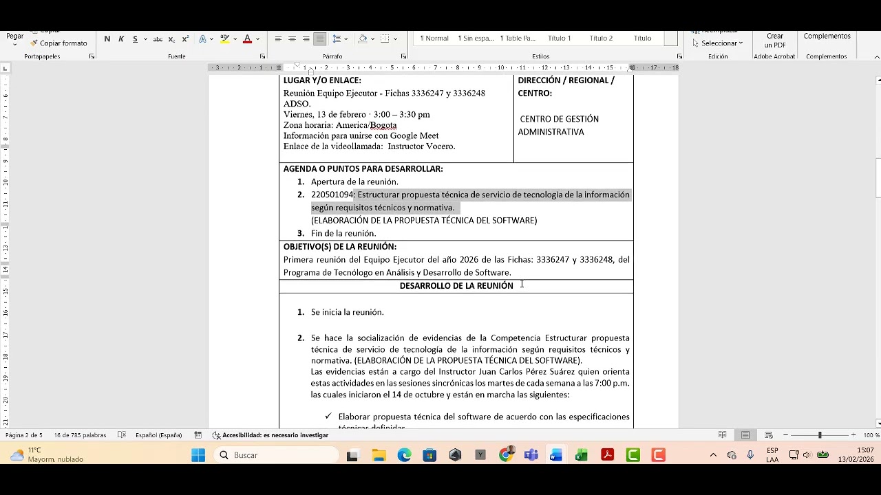Open Pegar paste options arrow
This screenshot has height=495, width=881.
[15, 43]
